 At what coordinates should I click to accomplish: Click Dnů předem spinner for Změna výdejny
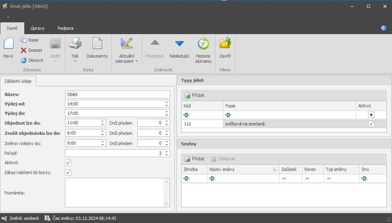[167, 143]
